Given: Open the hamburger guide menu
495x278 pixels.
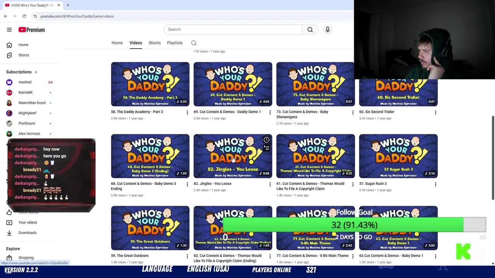Looking at the screenshot, I should 9,30.
